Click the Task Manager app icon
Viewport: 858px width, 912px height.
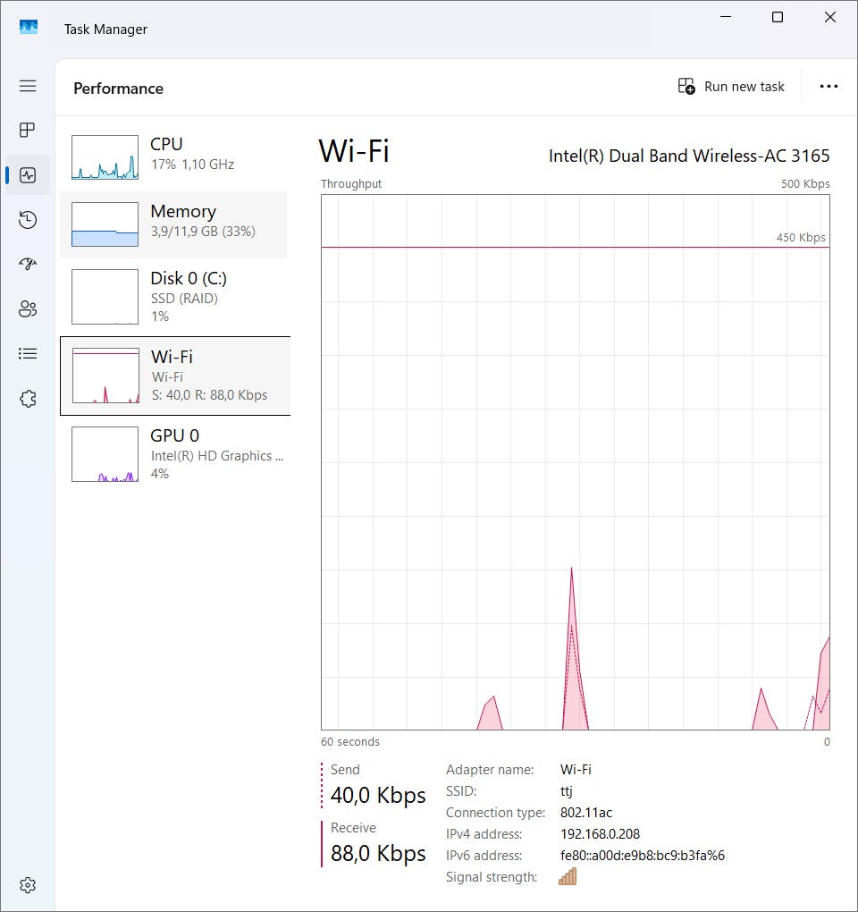coord(28,28)
